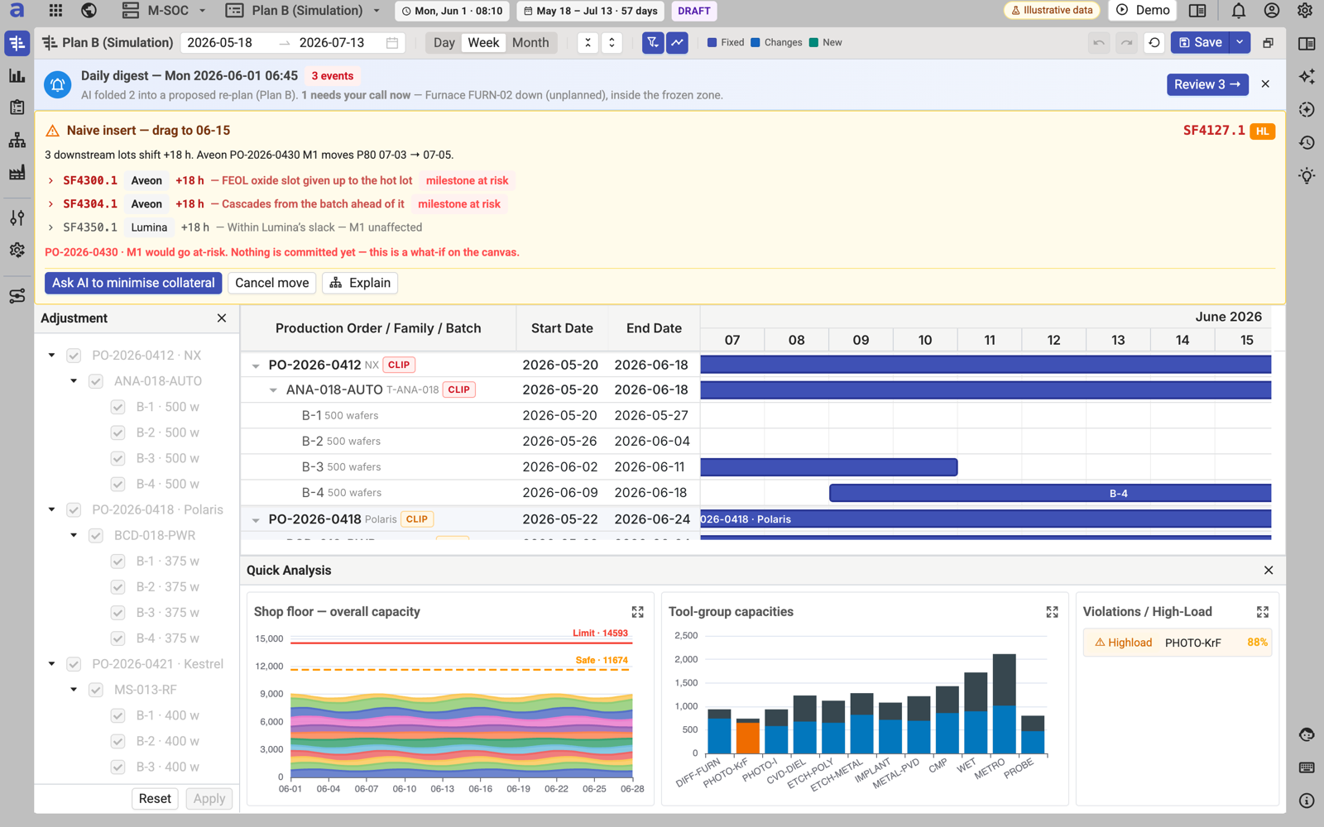Expand the SF4300.1 Aveon impact line

pyautogui.click(x=50, y=180)
